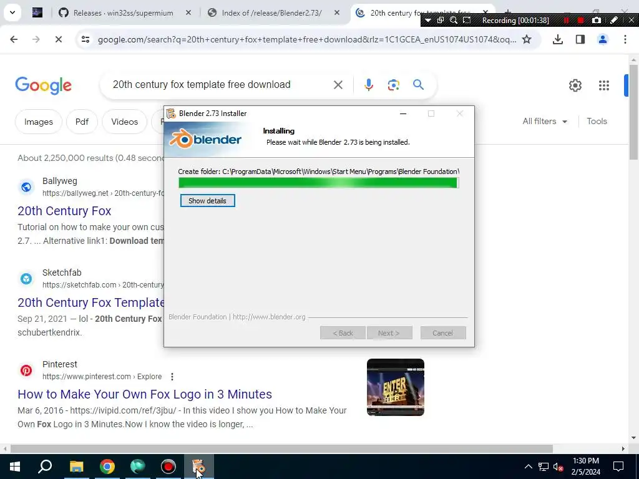Open File Explorer from the taskbar
639x479 pixels.
coord(76,467)
